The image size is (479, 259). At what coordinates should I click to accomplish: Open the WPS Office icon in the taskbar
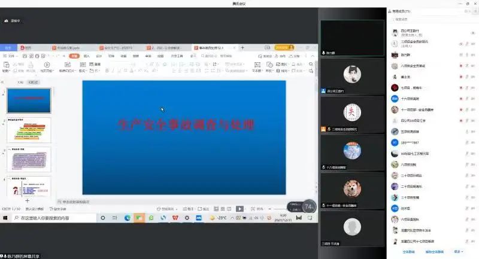click(x=175, y=218)
